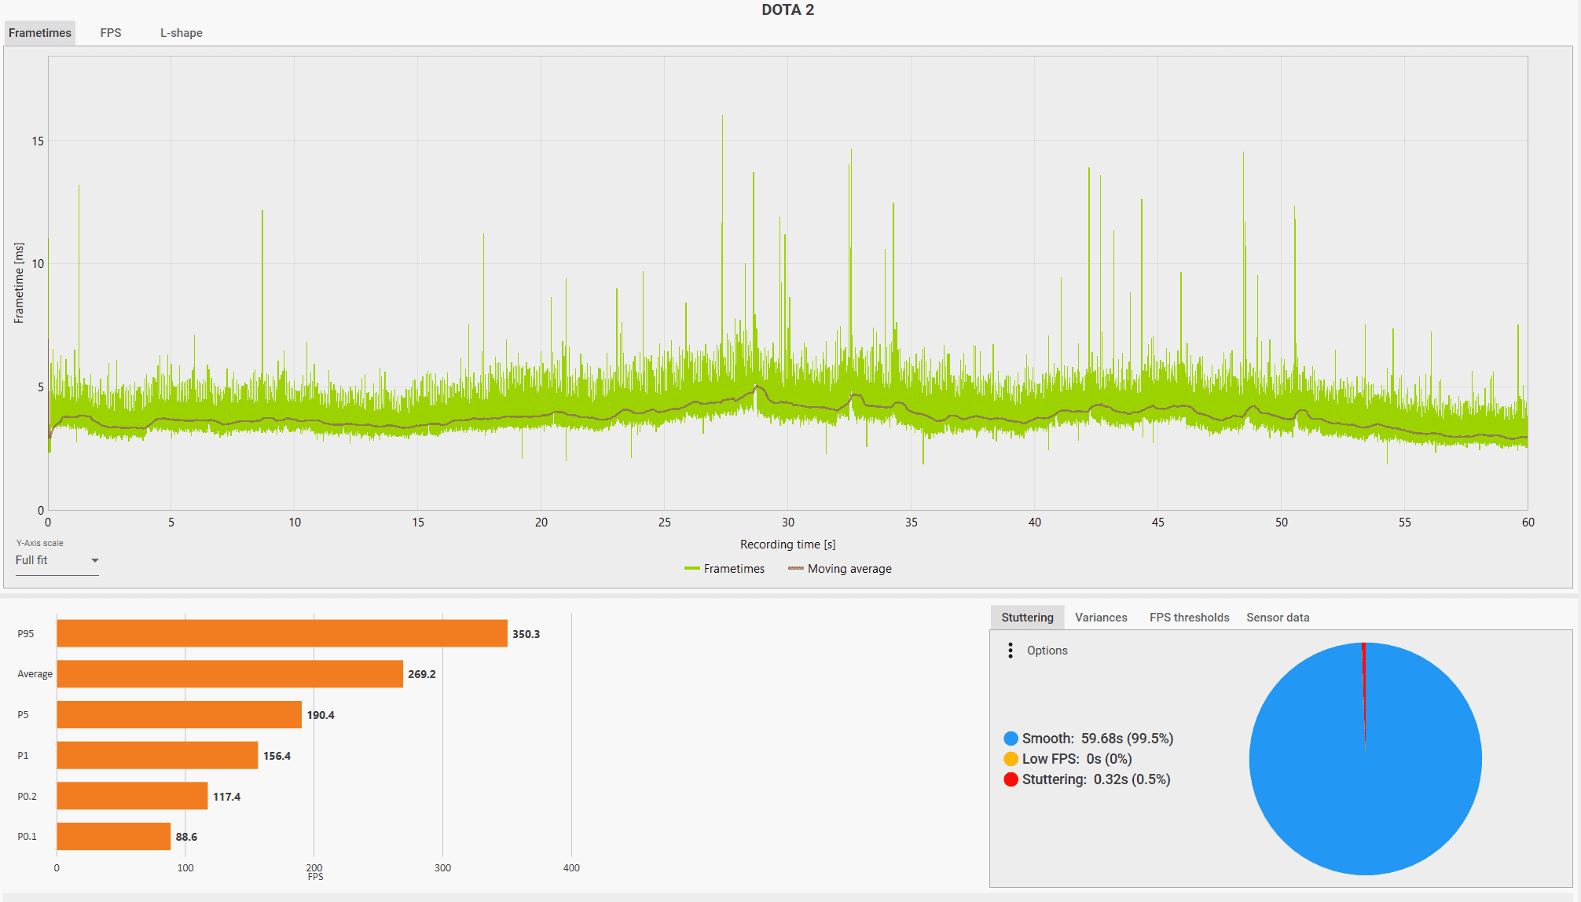This screenshot has height=902, width=1581.
Task: Click the 117.4 value label
Action: 226,797
